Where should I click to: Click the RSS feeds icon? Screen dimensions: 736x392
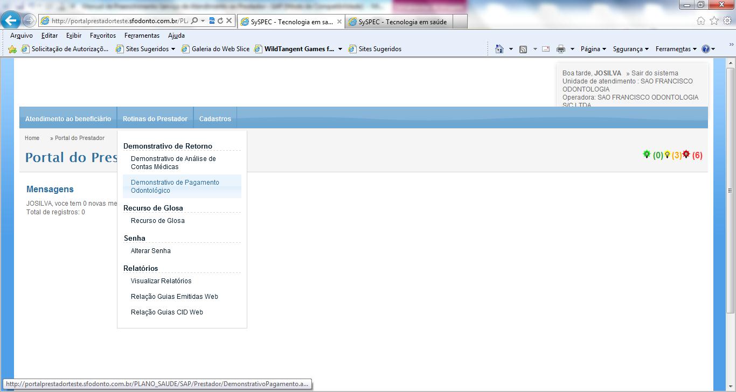pos(523,49)
